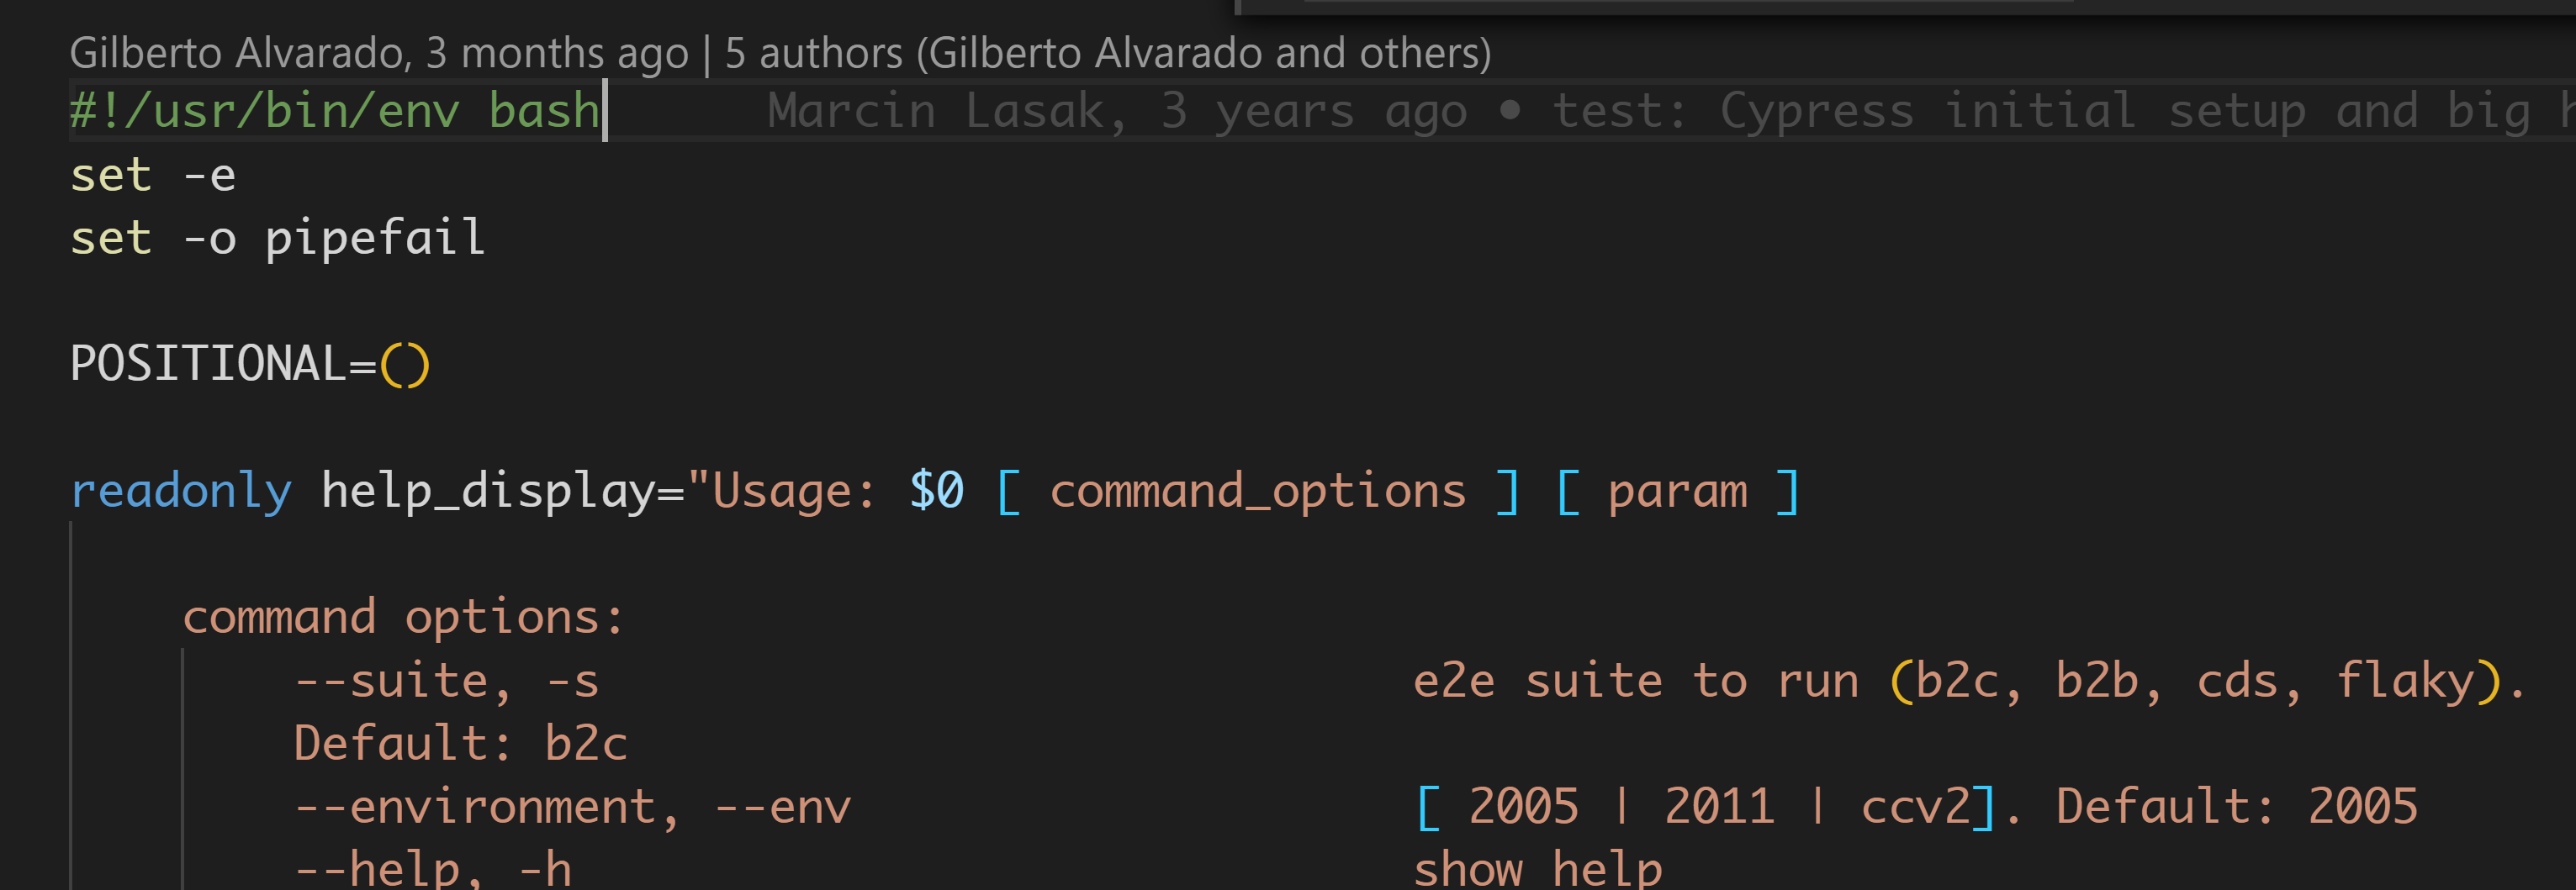This screenshot has width=2576, height=890.
Task: Click the '[ 2005 | 2011 | ccv2]' text
Action: [1705, 807]
